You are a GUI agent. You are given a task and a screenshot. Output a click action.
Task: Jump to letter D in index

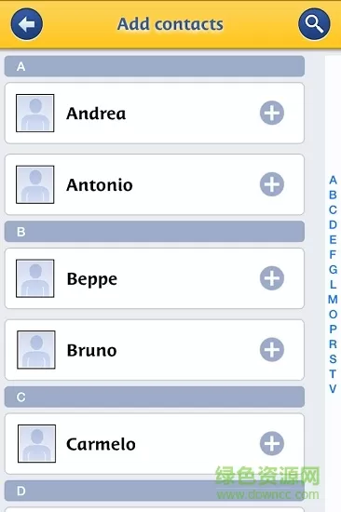(333, 224)
